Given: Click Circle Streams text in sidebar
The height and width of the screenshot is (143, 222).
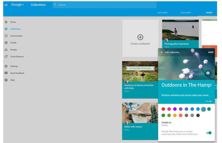Looking at the screenshot, I should (17, 57).
